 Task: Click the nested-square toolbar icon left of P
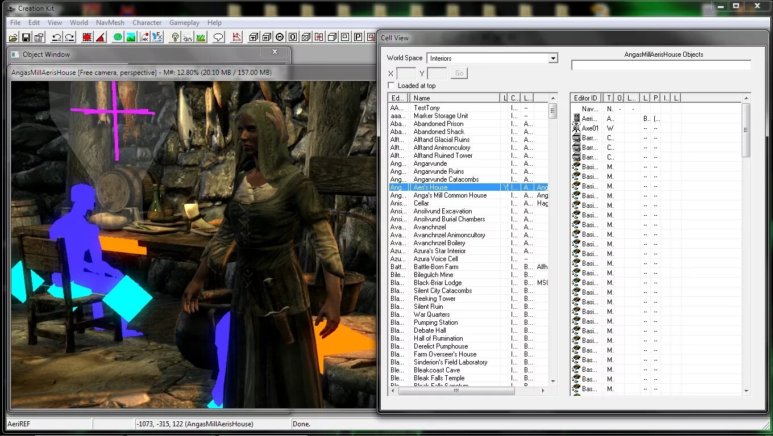pos(345,37)
